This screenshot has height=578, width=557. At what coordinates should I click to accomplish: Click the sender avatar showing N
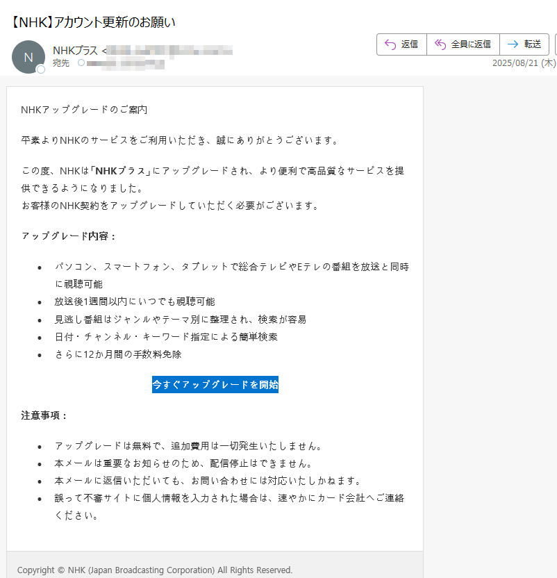tap(28, 57)
